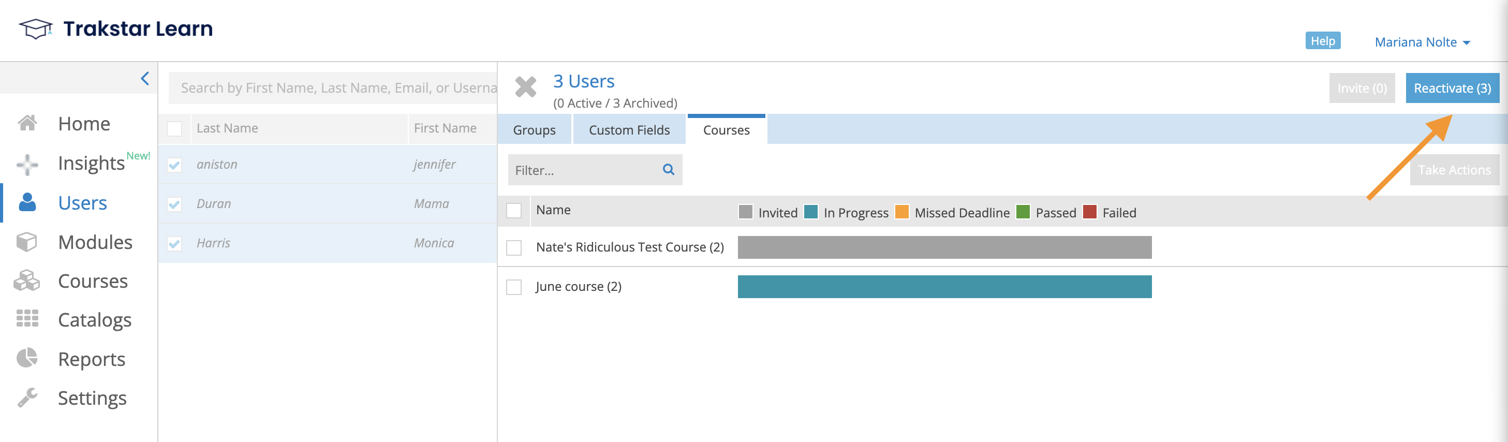Open Home via its house icon

[x=27, y=123]
